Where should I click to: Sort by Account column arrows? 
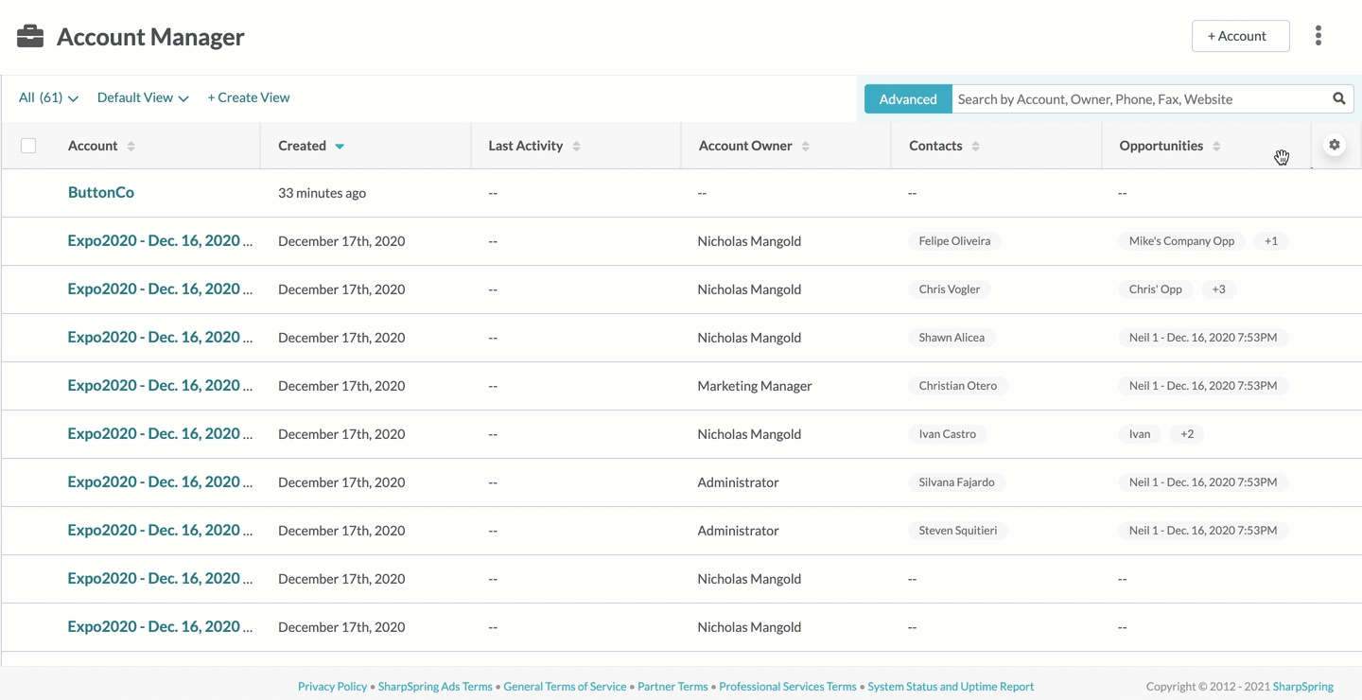tap(131, 146)
